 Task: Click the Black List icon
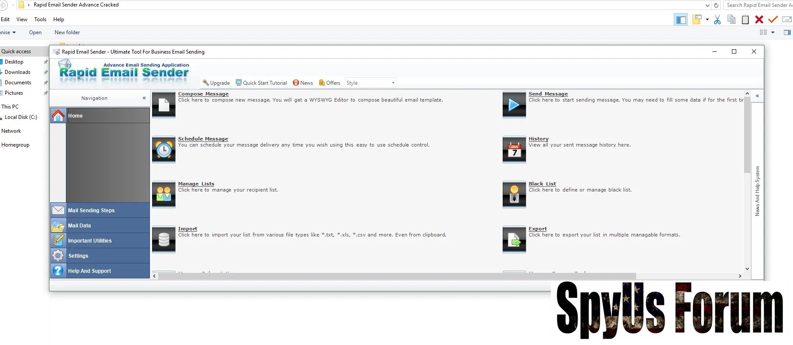click(x=514, y=195)
